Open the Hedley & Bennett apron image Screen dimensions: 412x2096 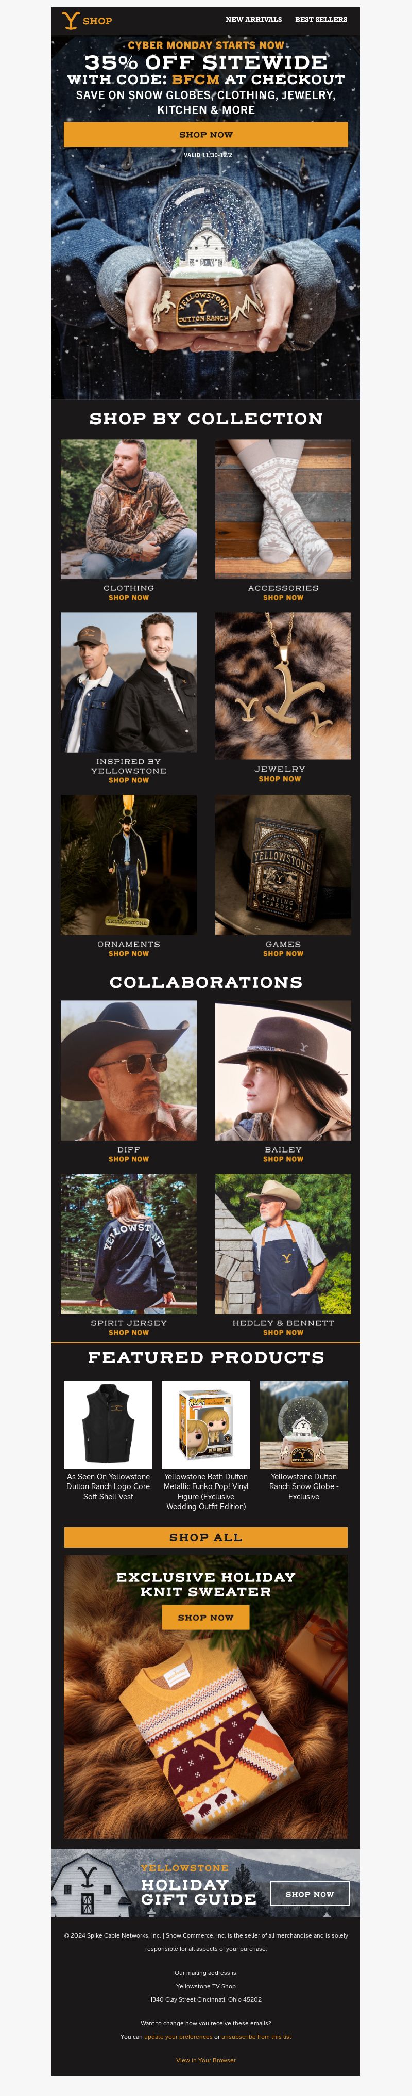coord(283,1243)
